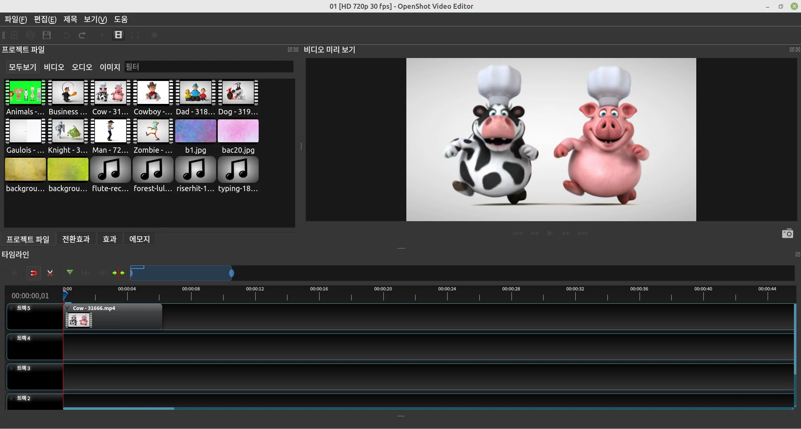Rewind the video preview
The width and height of the screenshot is (801, 429).
[534, 233]
